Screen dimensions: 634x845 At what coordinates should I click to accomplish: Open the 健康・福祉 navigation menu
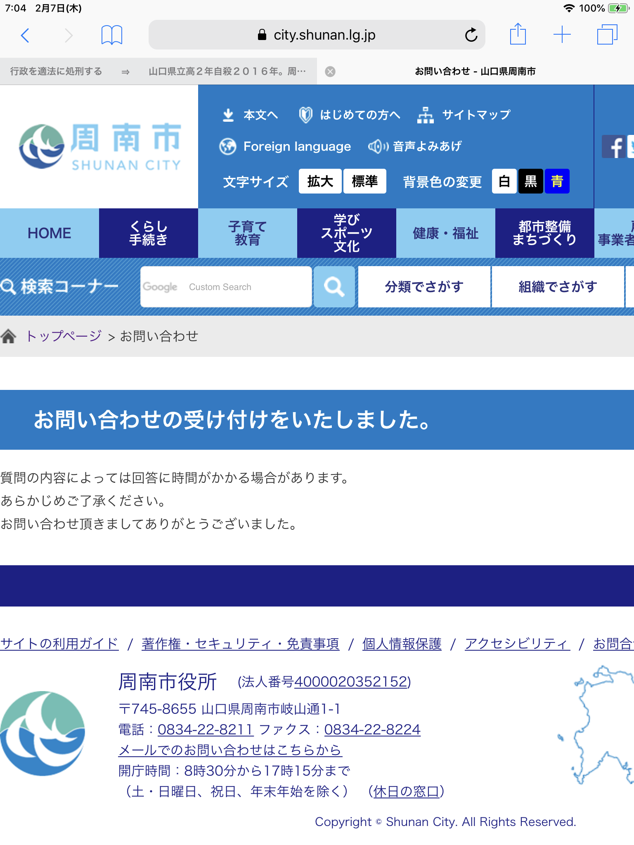click(x=445, y=233)
